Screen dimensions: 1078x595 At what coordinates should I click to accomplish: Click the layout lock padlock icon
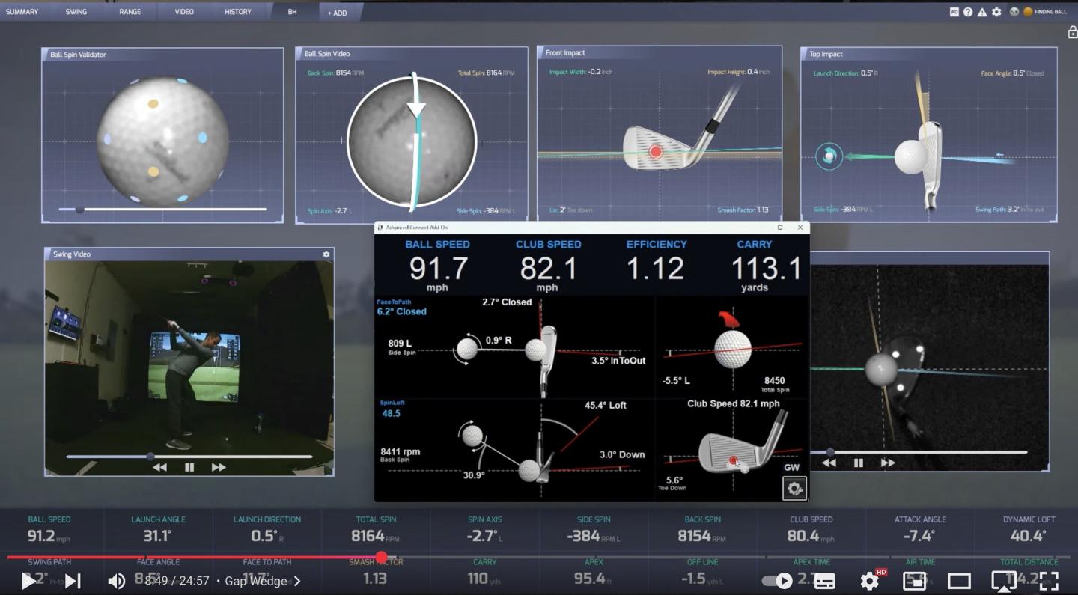click(x=1072, y=32)
